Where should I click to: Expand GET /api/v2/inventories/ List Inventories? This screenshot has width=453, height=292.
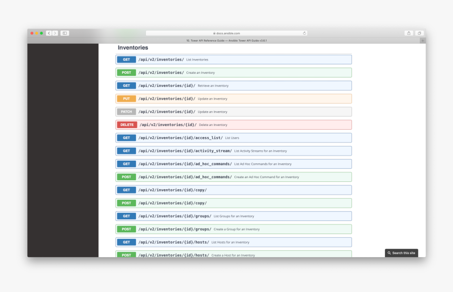[x=234, y=60]
